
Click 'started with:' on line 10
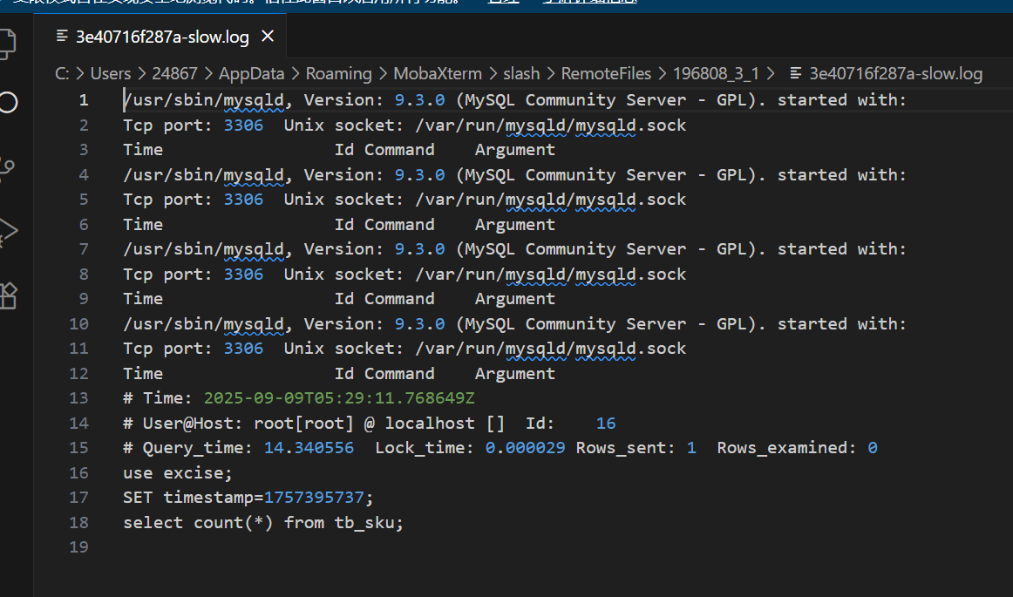click(x=842, y=323)
